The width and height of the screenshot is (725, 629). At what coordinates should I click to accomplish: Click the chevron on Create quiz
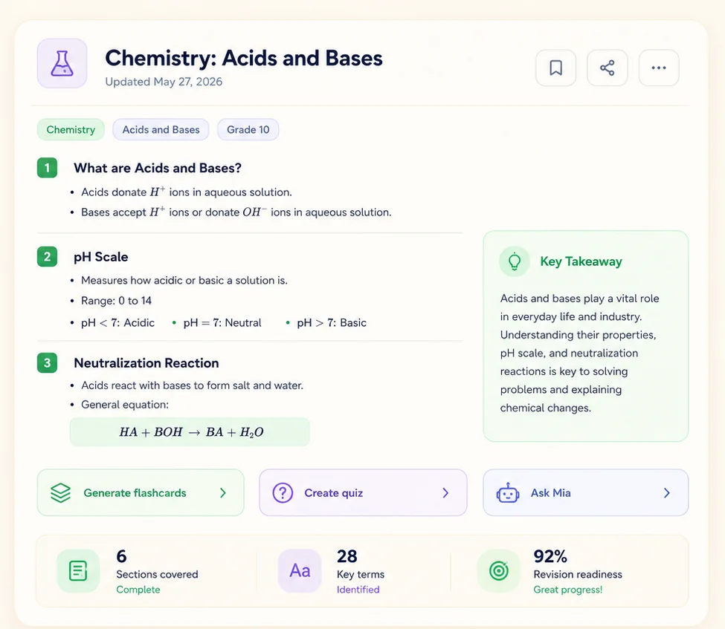coord(445,493)
